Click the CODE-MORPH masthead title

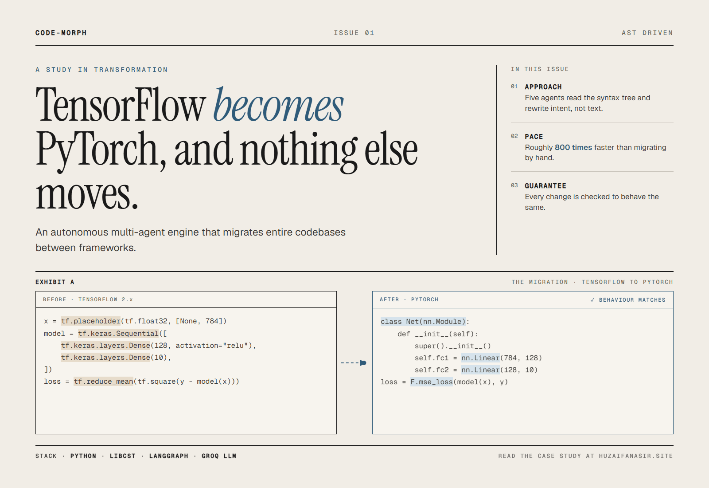(61, 33)
